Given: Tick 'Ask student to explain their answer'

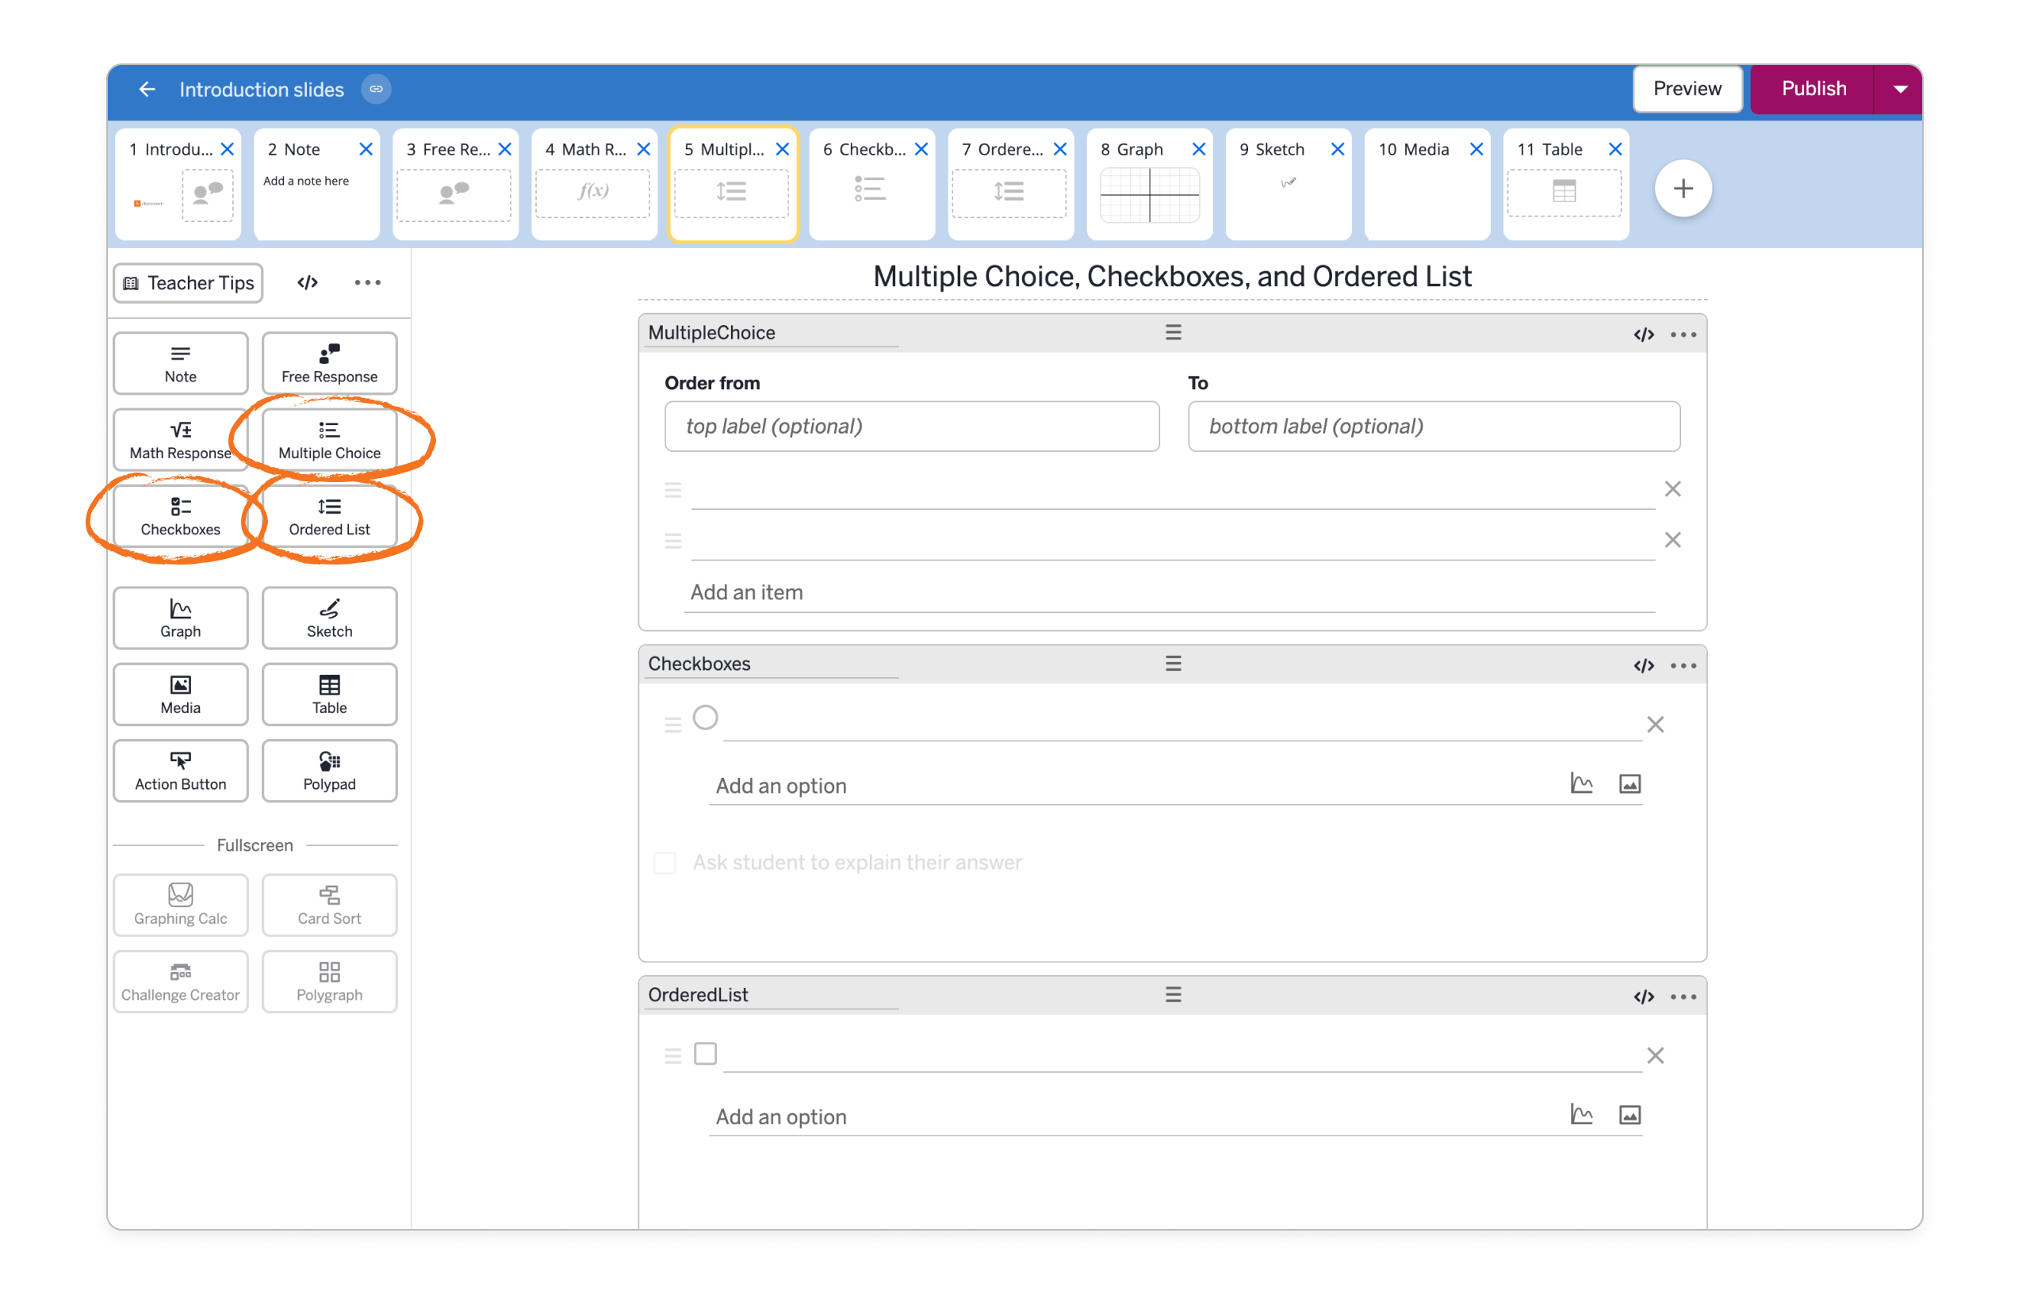Looking at the screenshot, I should [665, 863].
